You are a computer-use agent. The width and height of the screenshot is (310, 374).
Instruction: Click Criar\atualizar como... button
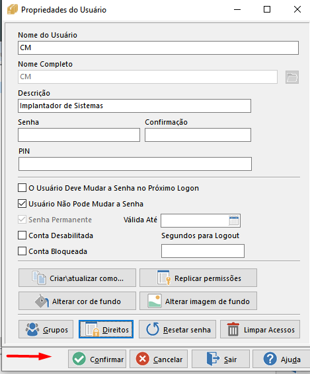[77, 278]
